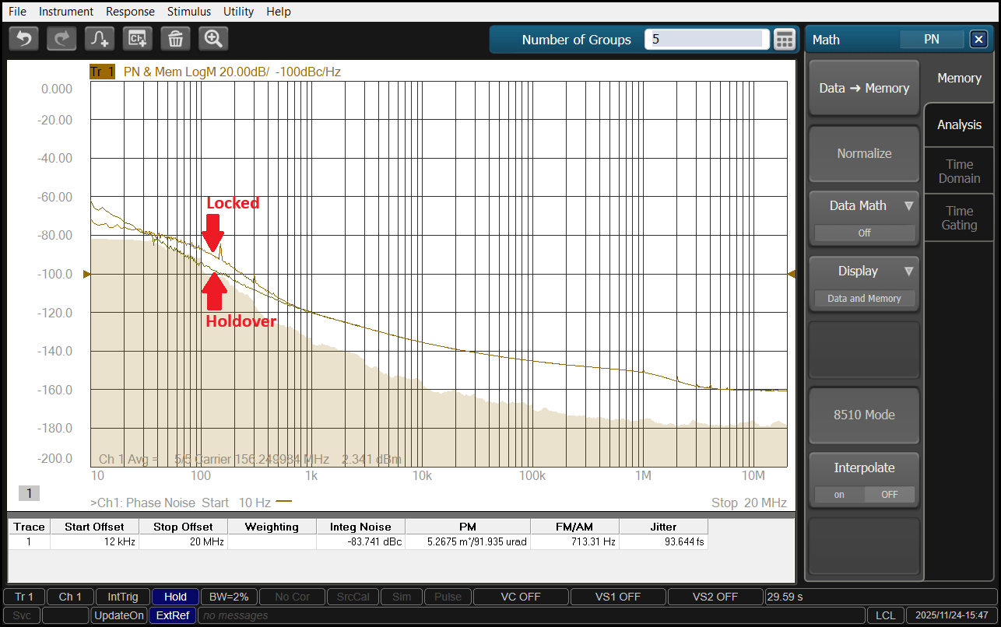The image size is (1001, 627).
Task: Click the Add Trace icon
Action: click(100, 38)
